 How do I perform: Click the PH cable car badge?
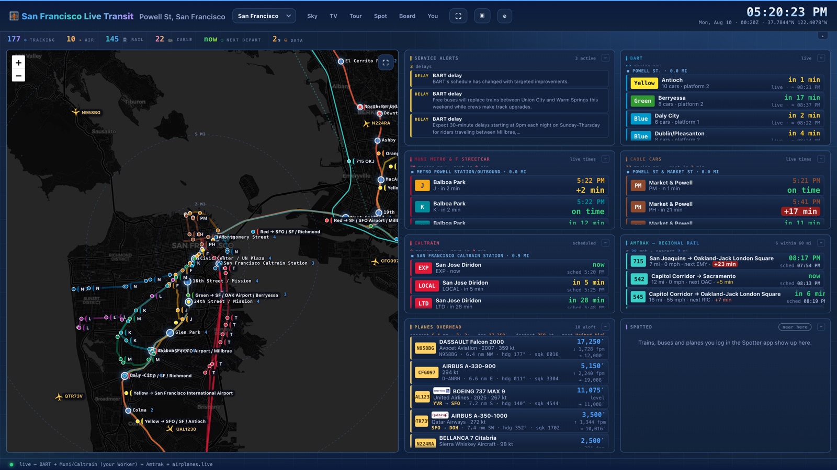coord(638,207)
